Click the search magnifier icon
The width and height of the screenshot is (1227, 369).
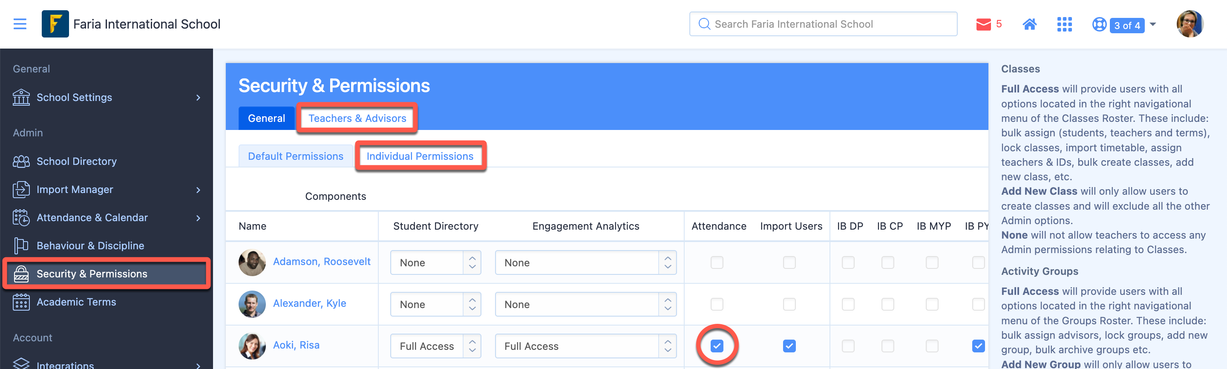[704, 24]
